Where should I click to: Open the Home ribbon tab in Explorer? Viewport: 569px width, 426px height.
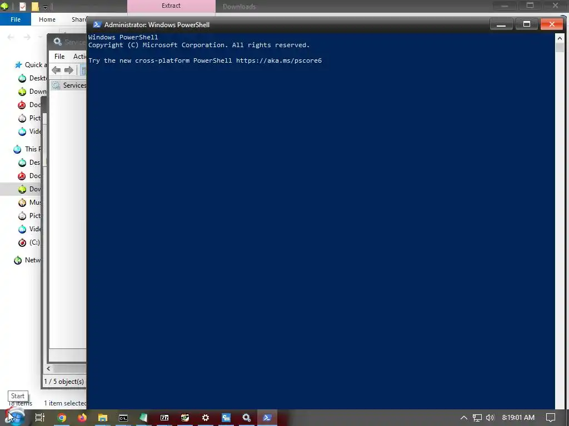click(x=47, y=19)
